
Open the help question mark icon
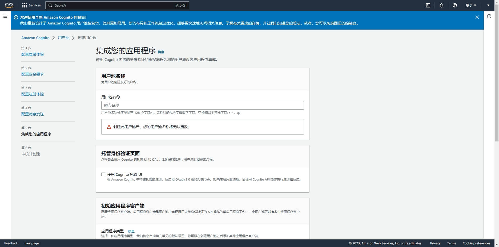[455, 5]
